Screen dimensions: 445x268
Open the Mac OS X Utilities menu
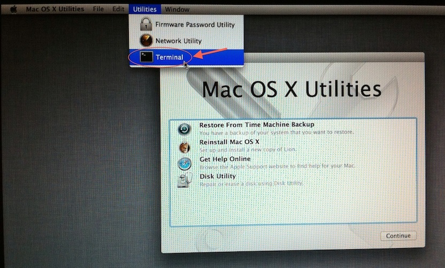[x=55, y=9]
